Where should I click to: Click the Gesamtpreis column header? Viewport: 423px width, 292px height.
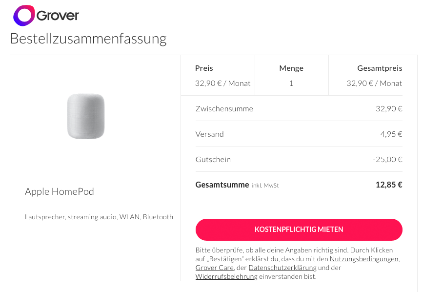pyautogui.click(x=380, y=68)
